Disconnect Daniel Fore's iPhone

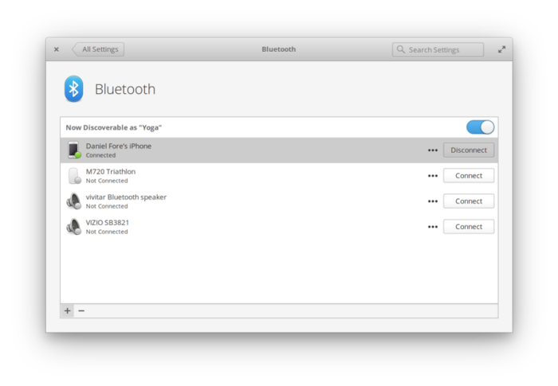(469, 150)
